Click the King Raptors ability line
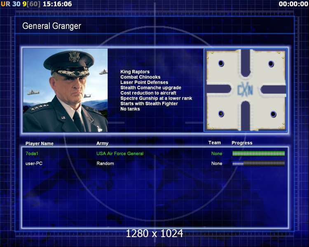Viewport: 309px width, 247px height. [135, 72]
